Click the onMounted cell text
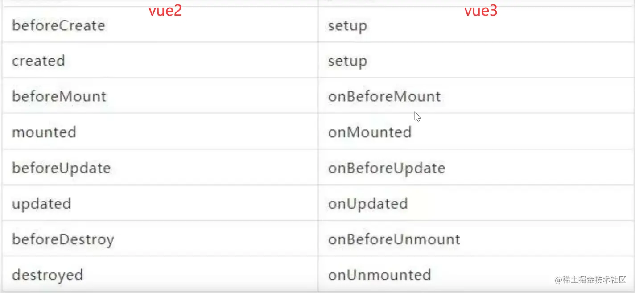The image size is (635, 293). [370, 132]
